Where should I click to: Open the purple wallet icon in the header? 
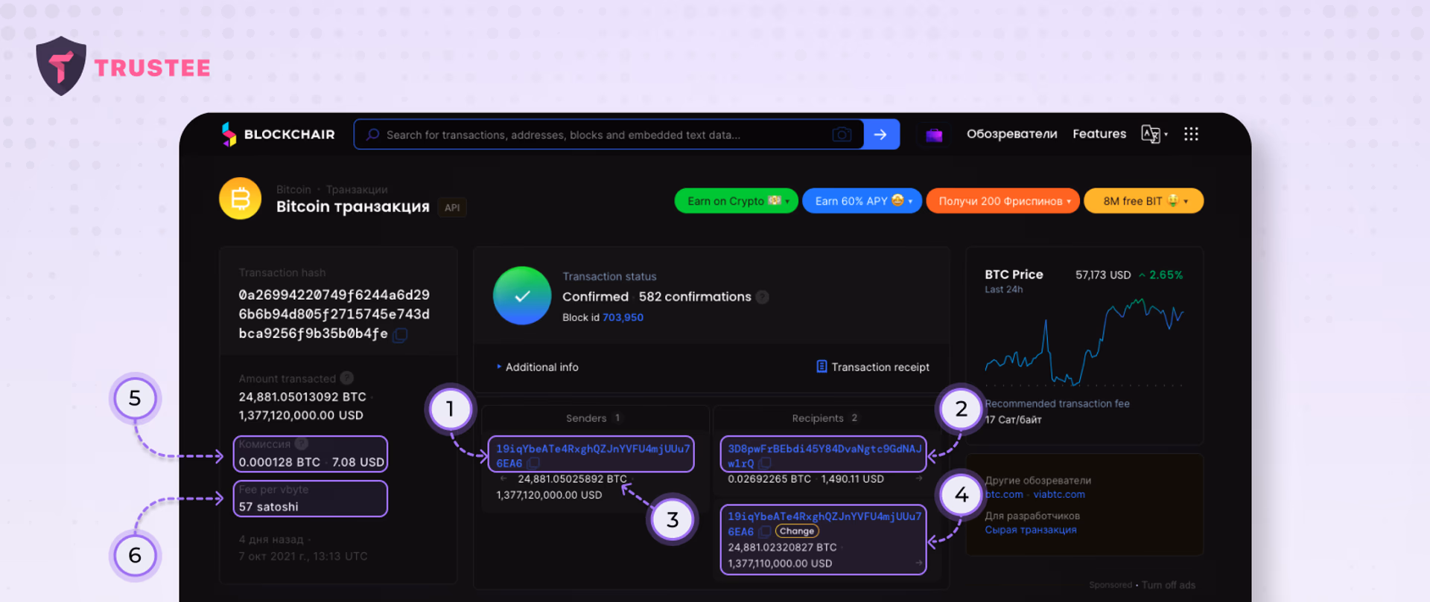coord(934,135)
